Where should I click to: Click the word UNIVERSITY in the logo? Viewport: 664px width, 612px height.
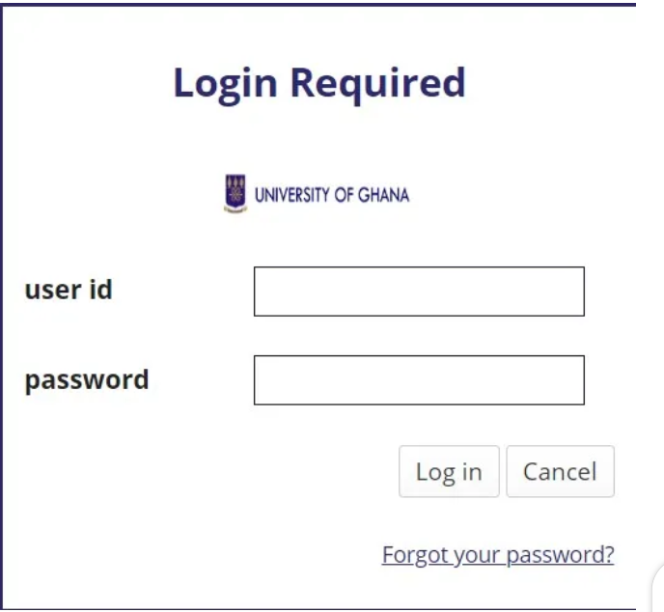pyautogui.click(x=291, y=195)
